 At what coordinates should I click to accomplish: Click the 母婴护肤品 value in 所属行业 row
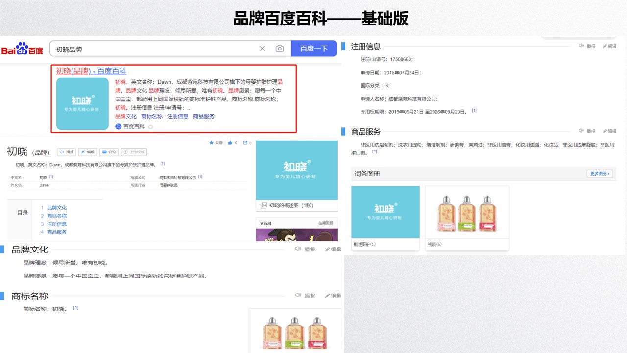(x=169, y=185)
